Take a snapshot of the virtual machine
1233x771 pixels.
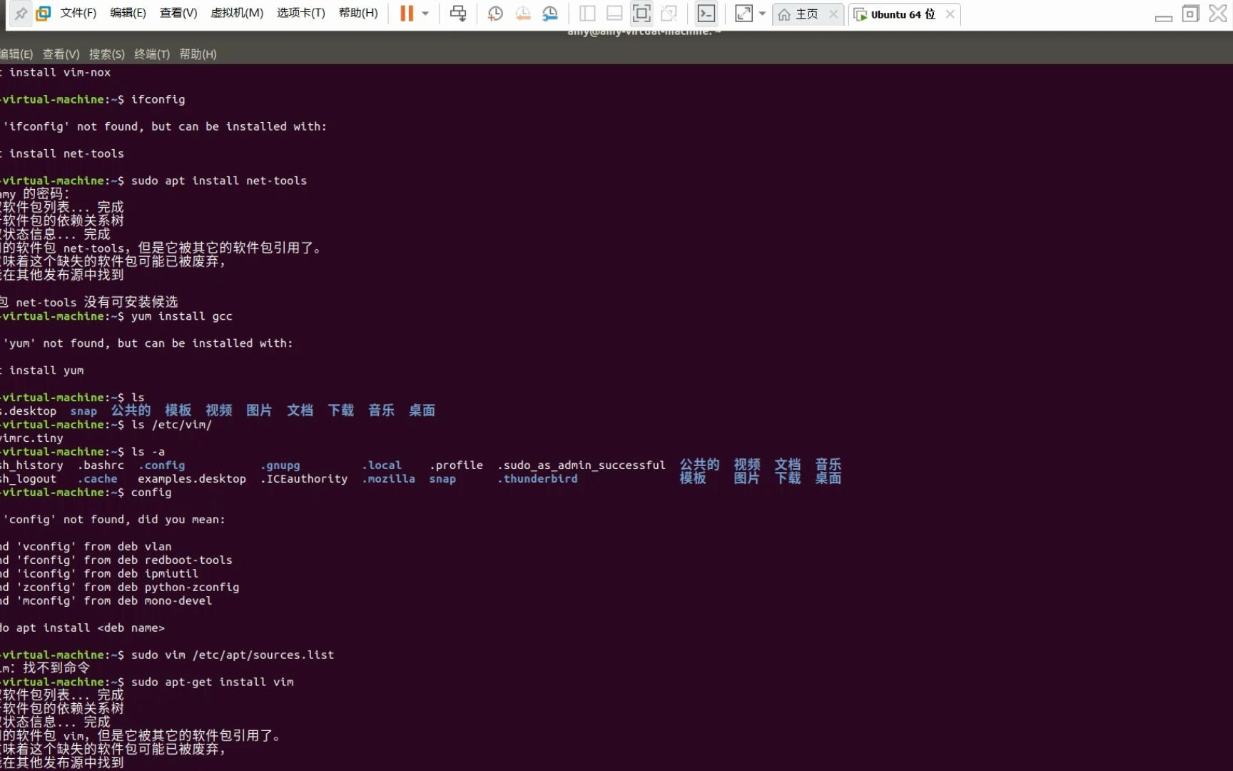coord(495,14)
